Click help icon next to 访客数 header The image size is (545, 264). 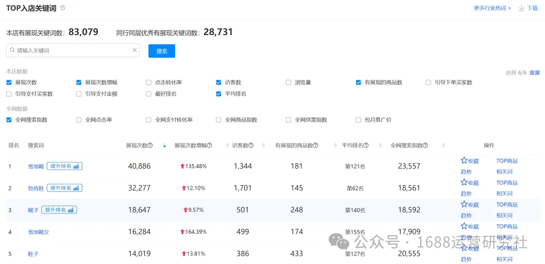251,145
